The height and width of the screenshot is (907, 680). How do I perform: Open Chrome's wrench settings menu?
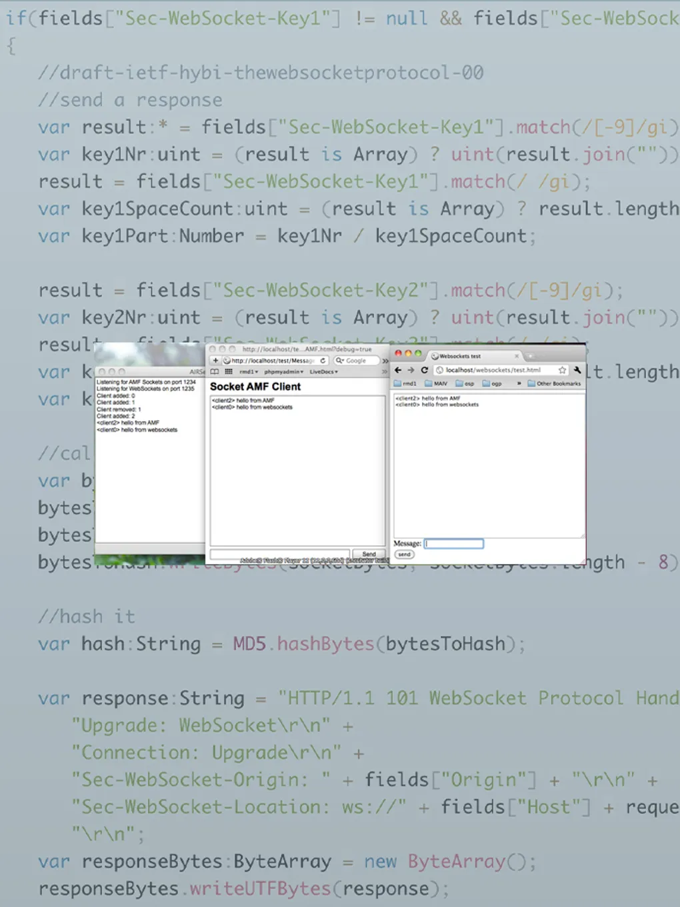577,370
